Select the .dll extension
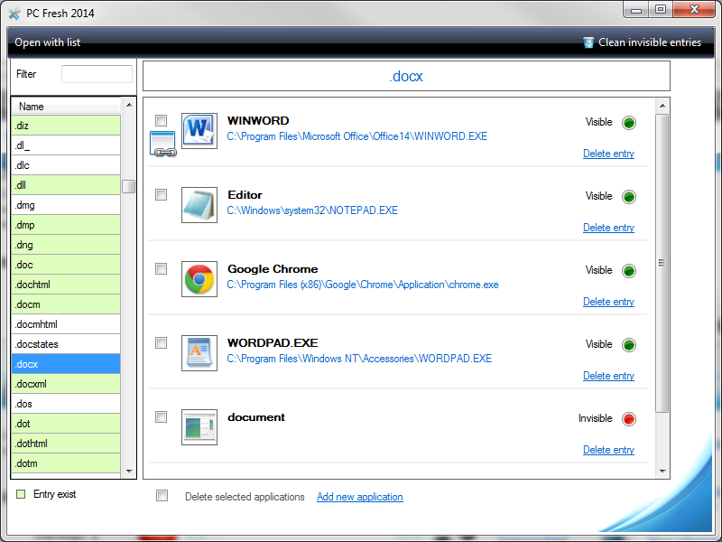Image resolution: width=722 pixels, height=542 pixels. coord(66,185)
